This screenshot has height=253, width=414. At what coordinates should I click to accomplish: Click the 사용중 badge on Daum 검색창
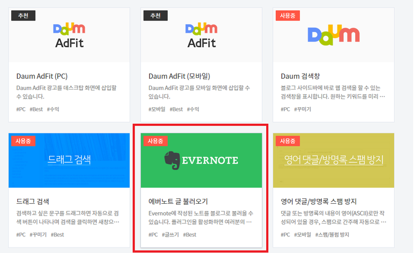[x=288, y=16]
